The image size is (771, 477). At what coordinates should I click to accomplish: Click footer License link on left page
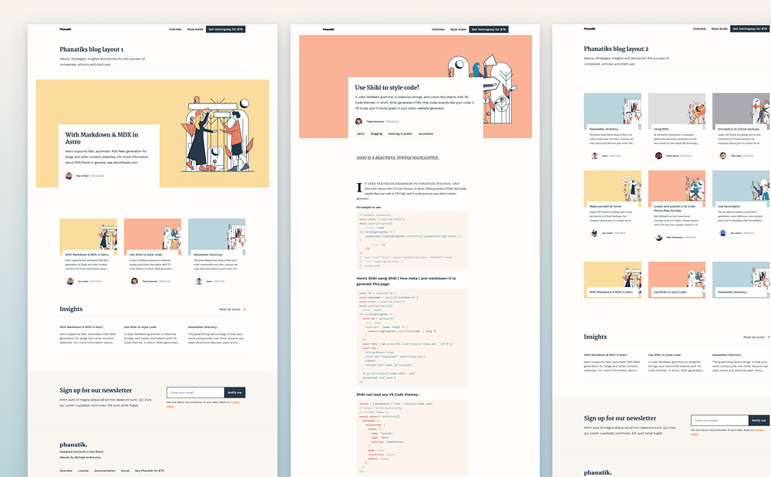[83, 471]
